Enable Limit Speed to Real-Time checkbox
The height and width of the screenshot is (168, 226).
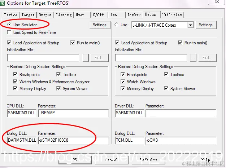[9, 32]
